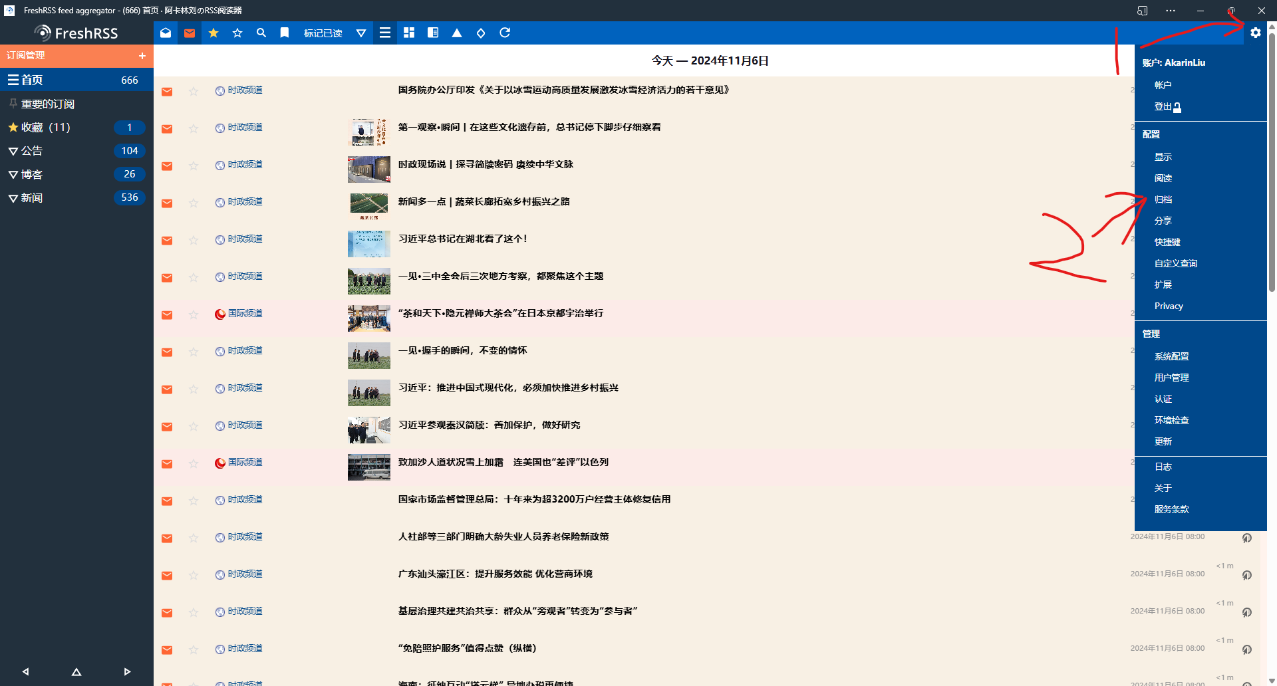Open 快捷键 shortcuts settings
The width and height of the screenshot is (1277, 686).
coord(1167,242)
